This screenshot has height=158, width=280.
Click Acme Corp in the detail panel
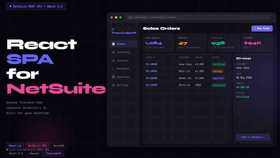click(243, 68)
